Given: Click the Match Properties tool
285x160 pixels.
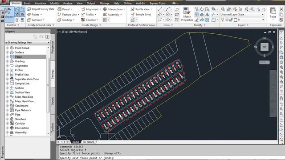Looking at the screenshot, I should (x=187, y=15).
